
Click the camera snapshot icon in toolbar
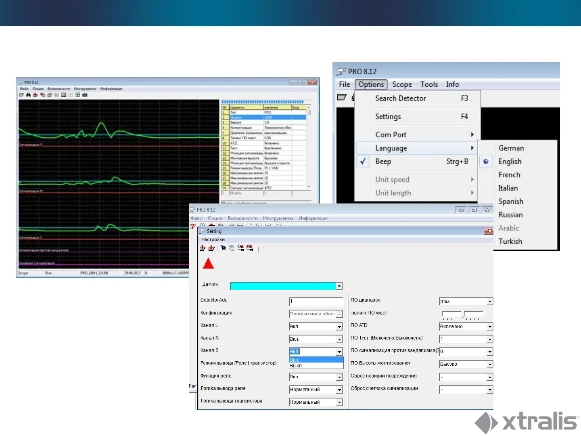pyautogui.click(x=85, y=95)
